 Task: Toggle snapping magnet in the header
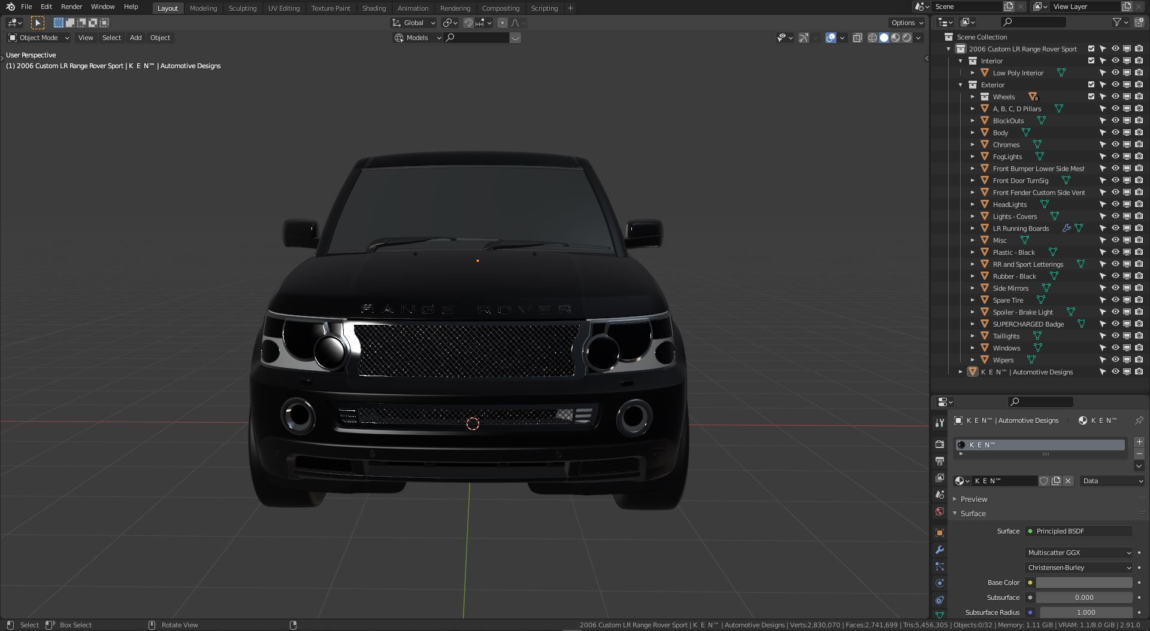coord(468,23)
